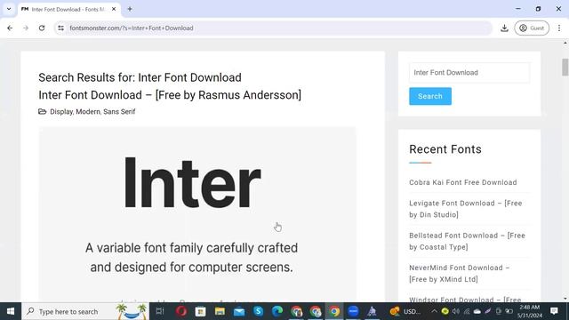Open Inter Font Download post title link
This screenshot has width=569, height=320.
point(170,95)
